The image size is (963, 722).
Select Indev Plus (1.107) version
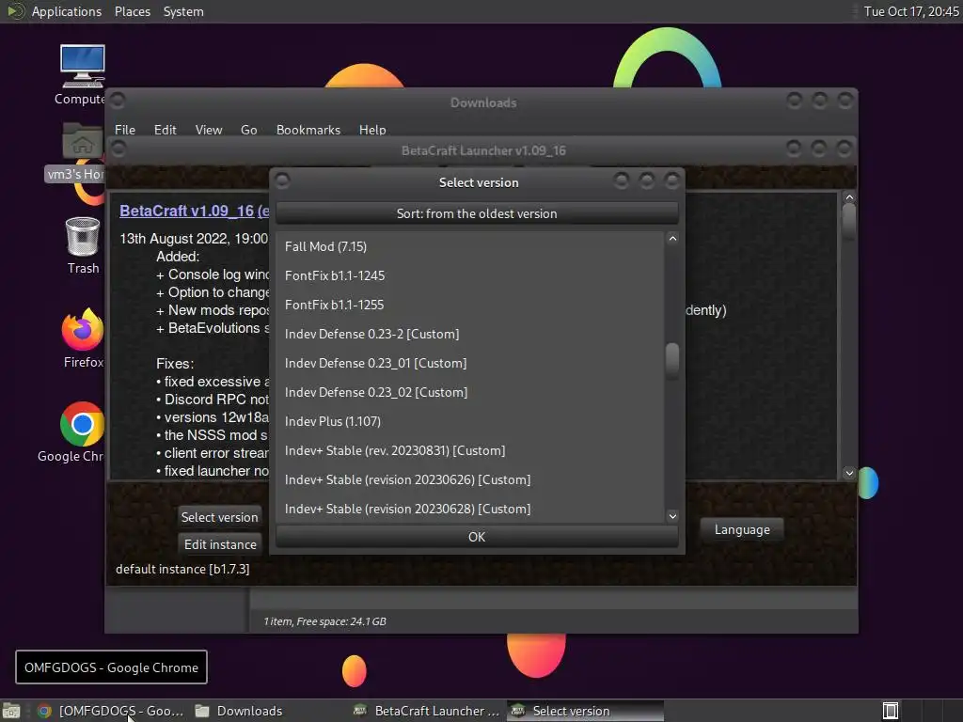tap(470, 421)
